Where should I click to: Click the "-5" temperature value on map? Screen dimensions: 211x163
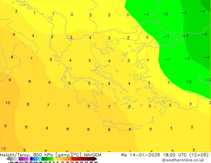click(204, 34)
